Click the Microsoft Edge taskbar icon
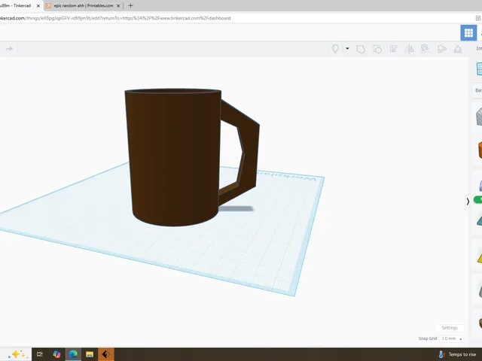The width and height of the screenshot is (482, 361). pos(73,354)
